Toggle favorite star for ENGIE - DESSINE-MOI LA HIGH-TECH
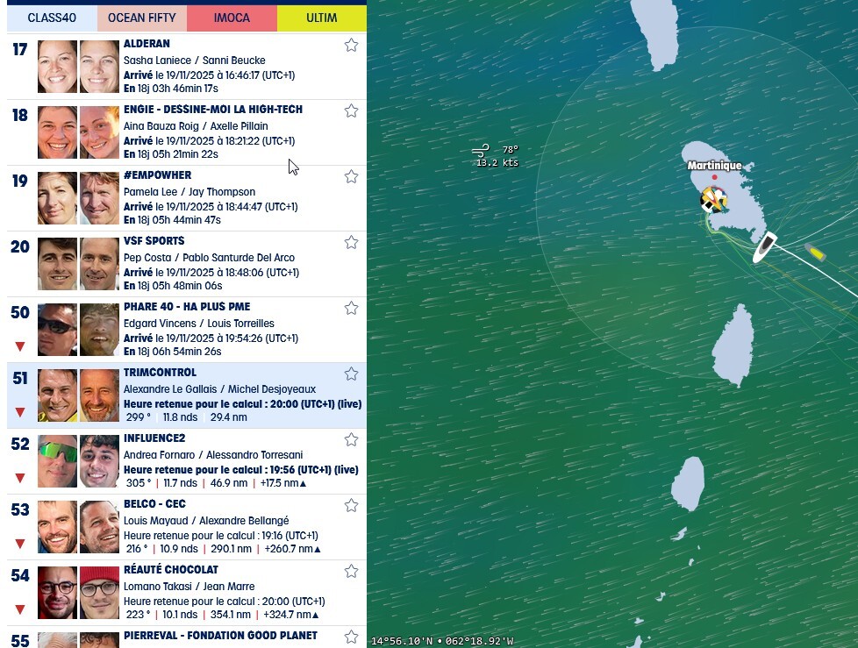858x648 pixels. tap(351, 110)
